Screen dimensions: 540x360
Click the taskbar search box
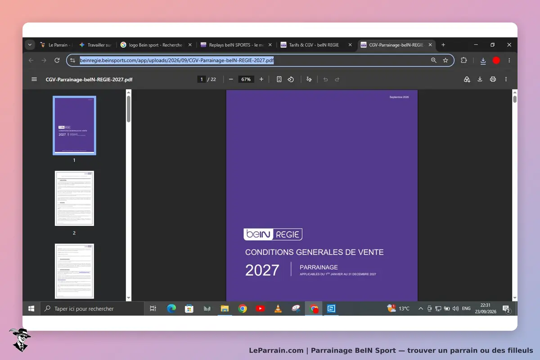tap(92, 309)
